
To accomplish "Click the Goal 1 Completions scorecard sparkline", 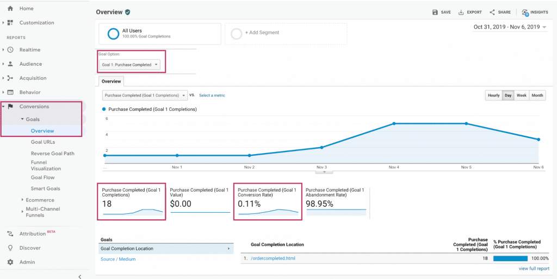I will click(x=133, y=212).
